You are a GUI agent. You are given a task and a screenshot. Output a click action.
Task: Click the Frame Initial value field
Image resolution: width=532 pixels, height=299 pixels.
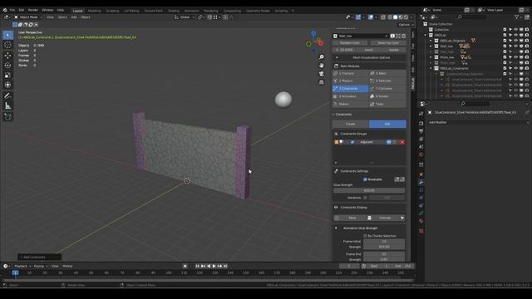(384, 242)
